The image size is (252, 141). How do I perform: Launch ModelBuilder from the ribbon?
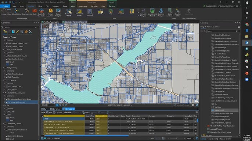click(x=17, y=12)
